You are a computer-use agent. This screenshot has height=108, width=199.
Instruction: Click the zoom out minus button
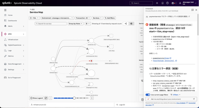click(50, 98)
